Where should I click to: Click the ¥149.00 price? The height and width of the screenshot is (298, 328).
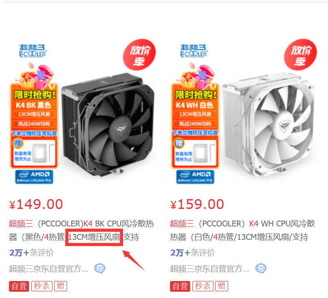coord(36,204)
